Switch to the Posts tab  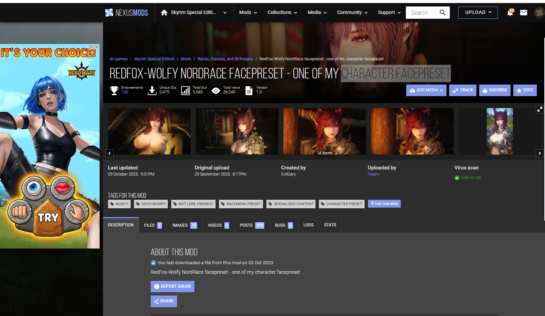(252, 225)
